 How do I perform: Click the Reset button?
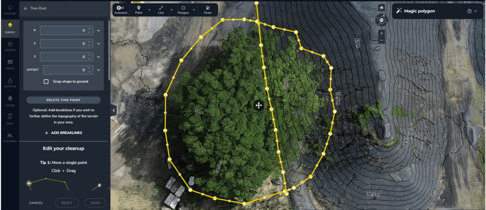click(x=67, y=203)
